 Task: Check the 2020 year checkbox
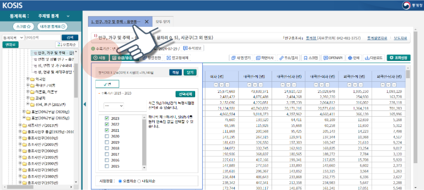107,136
